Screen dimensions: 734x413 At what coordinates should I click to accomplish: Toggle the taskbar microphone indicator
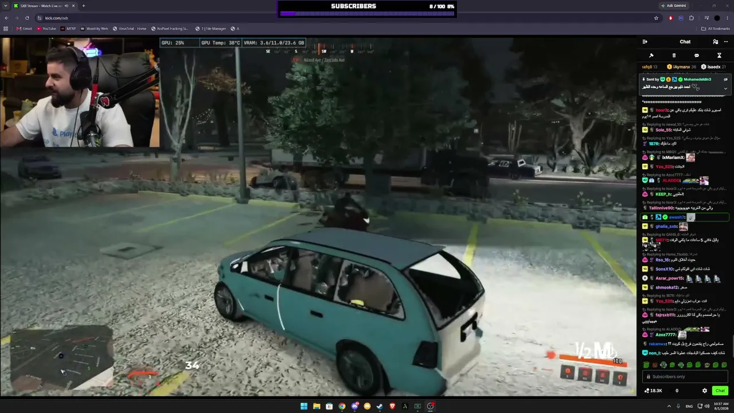678,406
